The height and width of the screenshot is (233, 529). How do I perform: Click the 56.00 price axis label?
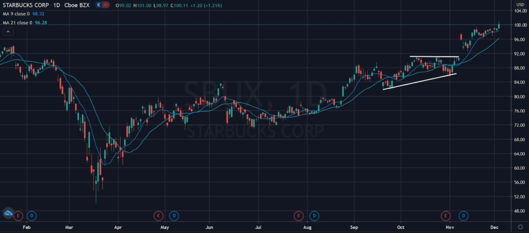pyautogui.click(x=519, y=182)
